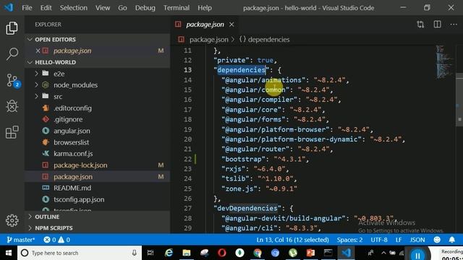Select the package.json editor tab

[205, 25]
